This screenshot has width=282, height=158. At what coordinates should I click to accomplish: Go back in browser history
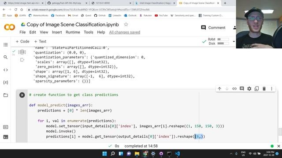4,10
